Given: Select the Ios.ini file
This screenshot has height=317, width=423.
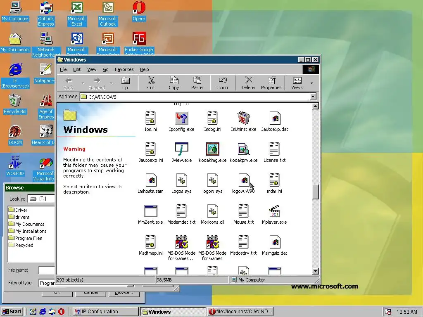Looking at the screenshot, I should coord(150,121).
